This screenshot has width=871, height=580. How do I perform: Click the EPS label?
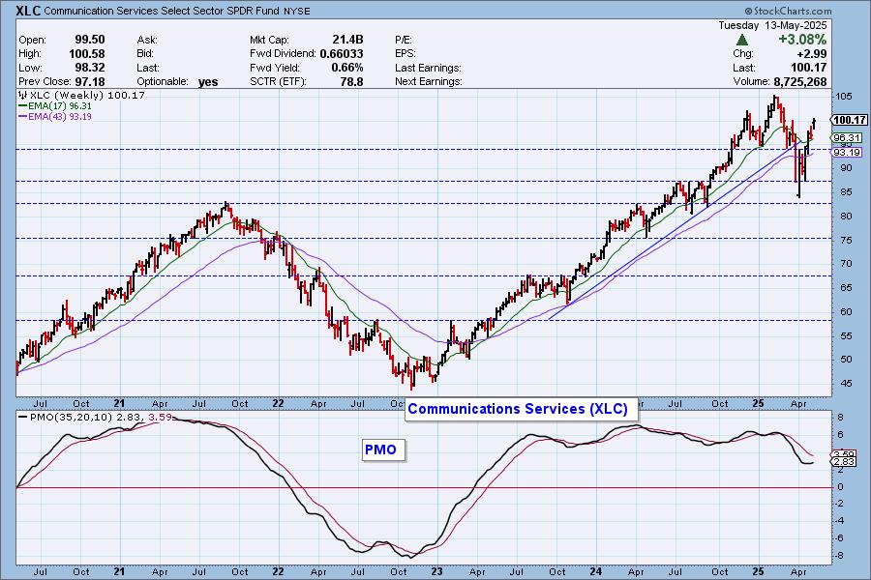pyautogui.click(x=405, y=54)
